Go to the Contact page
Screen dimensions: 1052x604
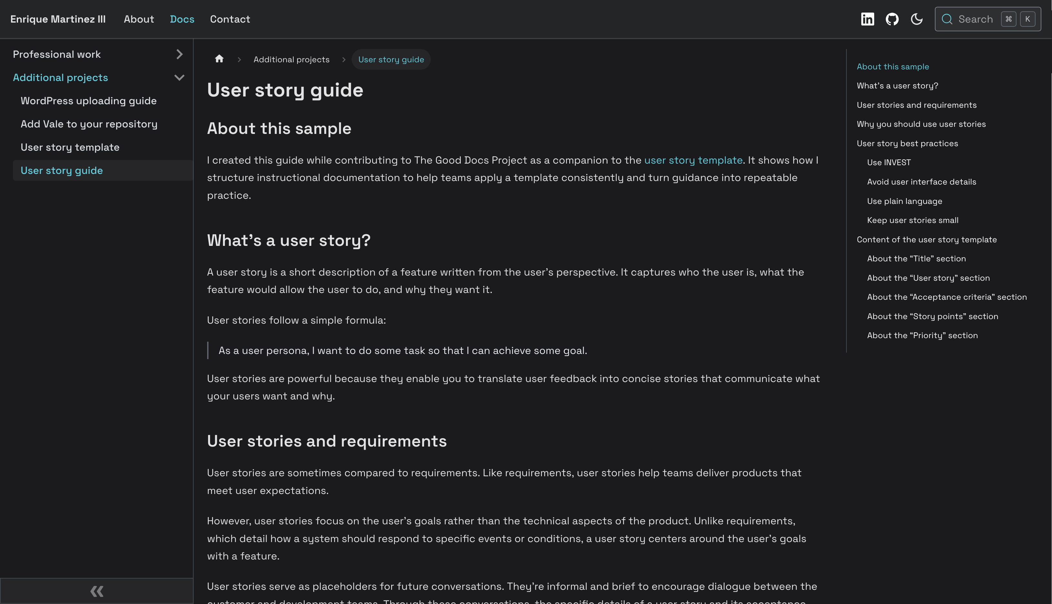click(230, 19)
